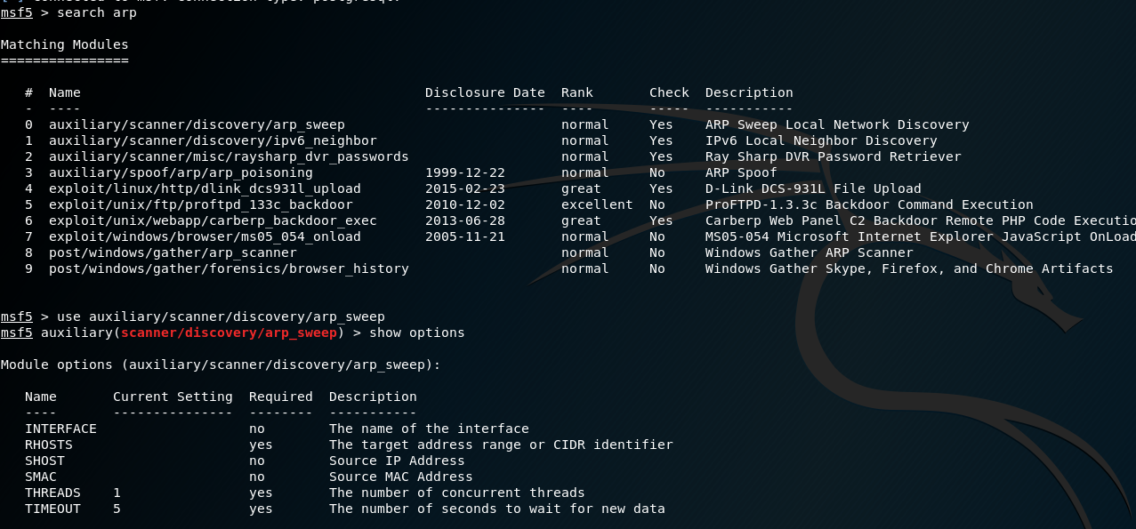Click the TIMEOUT current setting value 5
Image resolution: width=1136 pixels, height=529 pixels.
[117, 509]
